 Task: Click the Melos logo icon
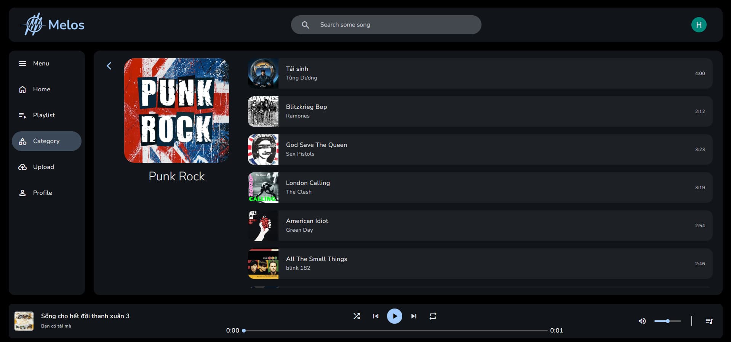[34, 25]
